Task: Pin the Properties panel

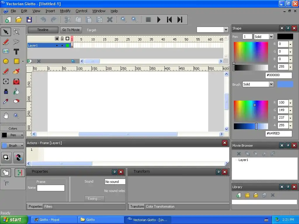Action: point(114,172)
